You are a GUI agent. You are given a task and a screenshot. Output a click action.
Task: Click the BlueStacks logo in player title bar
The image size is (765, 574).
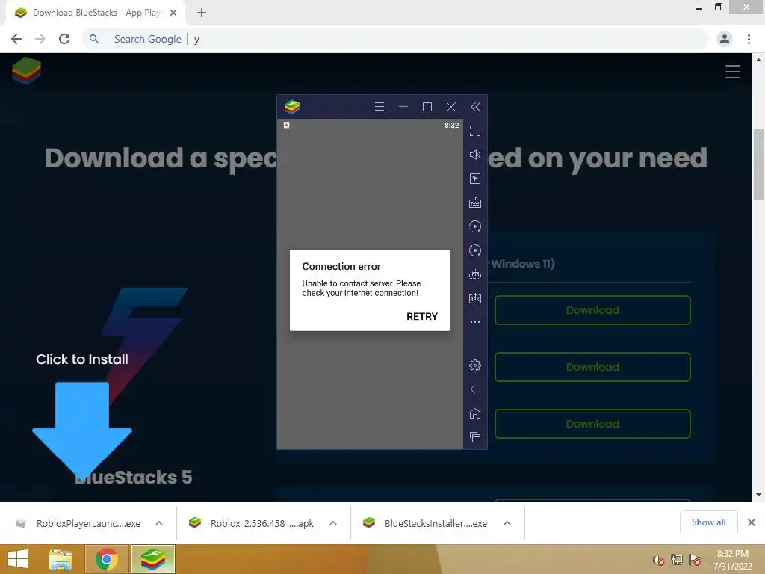coord(292,106)
